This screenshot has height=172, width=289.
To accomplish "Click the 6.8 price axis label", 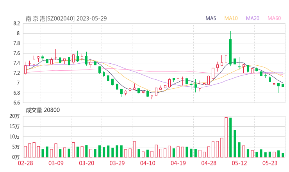I will click(16, 93).
